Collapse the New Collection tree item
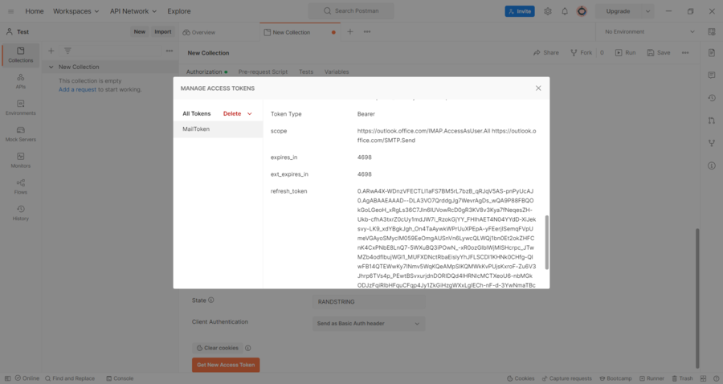The height and width of the screenshot is (384, 723). click(51, 67)
